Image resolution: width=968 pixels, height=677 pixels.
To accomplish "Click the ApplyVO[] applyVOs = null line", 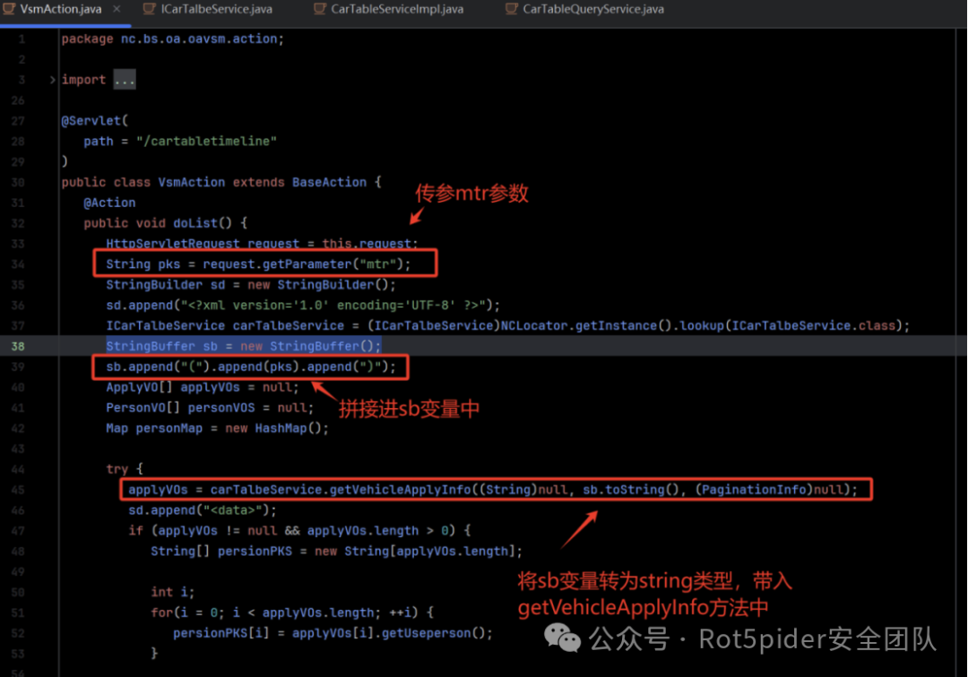I will [202, 387].
